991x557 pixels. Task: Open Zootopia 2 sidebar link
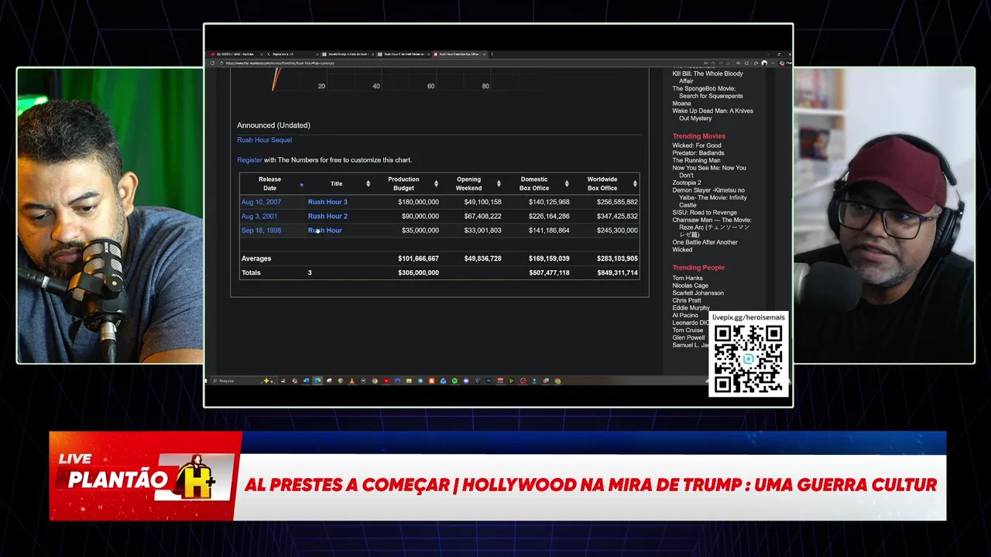(686, 183)
